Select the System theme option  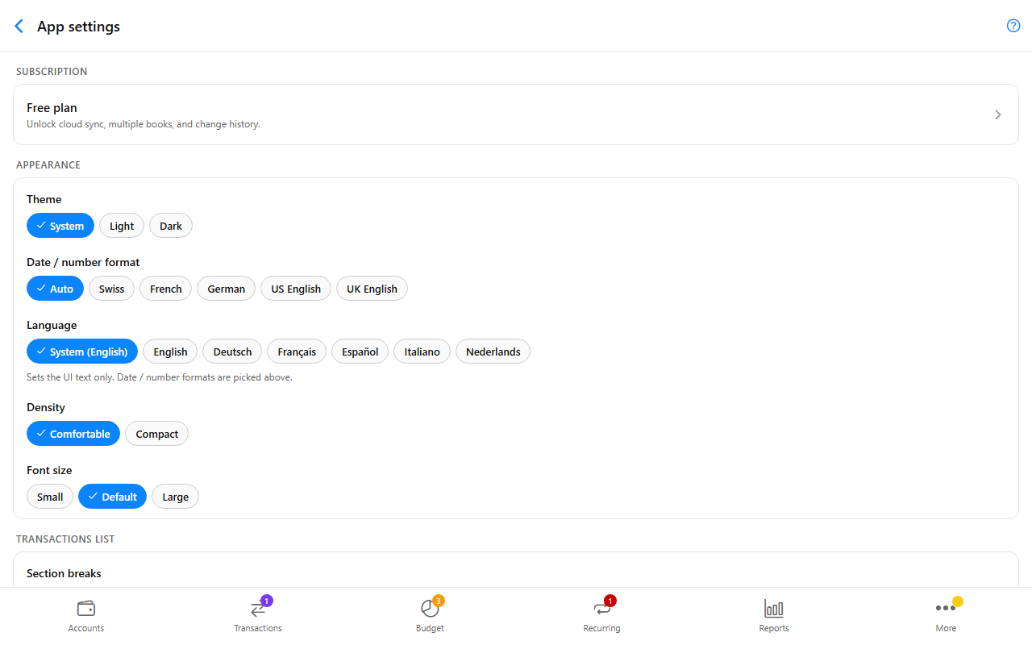coord(60,226)
